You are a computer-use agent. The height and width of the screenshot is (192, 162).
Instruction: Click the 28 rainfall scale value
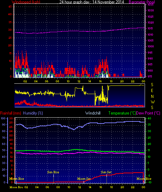[11, 122]
